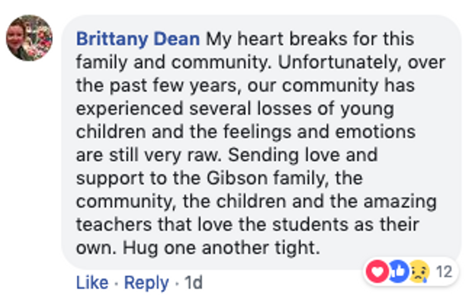This screenshot has width=473, height=300.
Task: Reply to Brittany Dean's comment
Action: pos(146,283)
